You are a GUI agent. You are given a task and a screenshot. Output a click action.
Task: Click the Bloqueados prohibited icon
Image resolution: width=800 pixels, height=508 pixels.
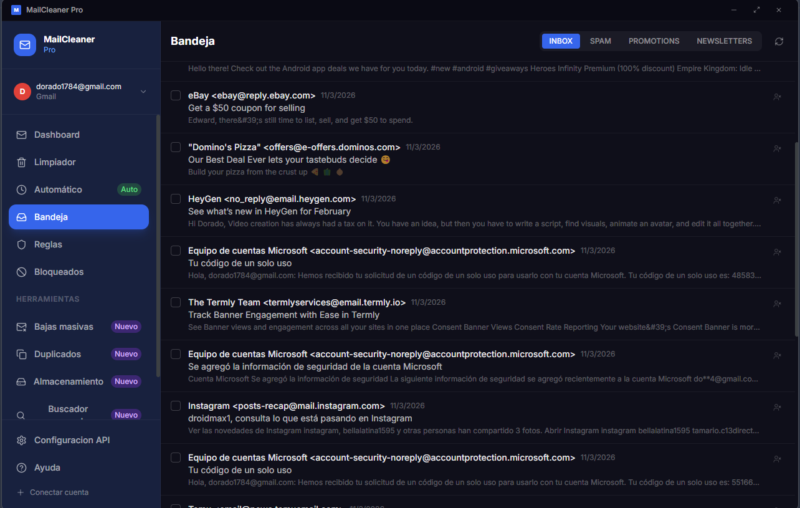[x=21, y=272]
